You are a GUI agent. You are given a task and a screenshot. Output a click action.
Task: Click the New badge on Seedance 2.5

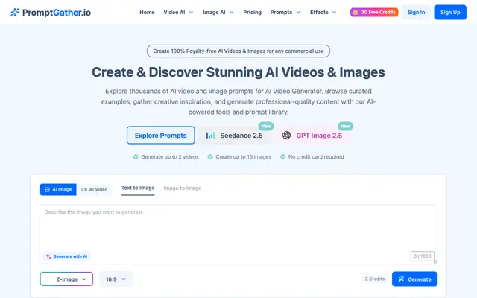click(266, 126)
